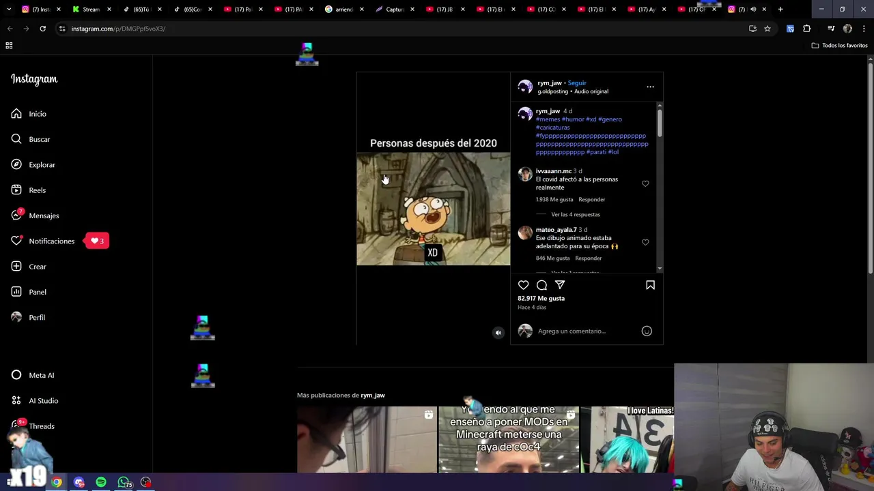
Task: Open tab search dropdown arrow
Action: pyautogui.click(x=9, y=10)
